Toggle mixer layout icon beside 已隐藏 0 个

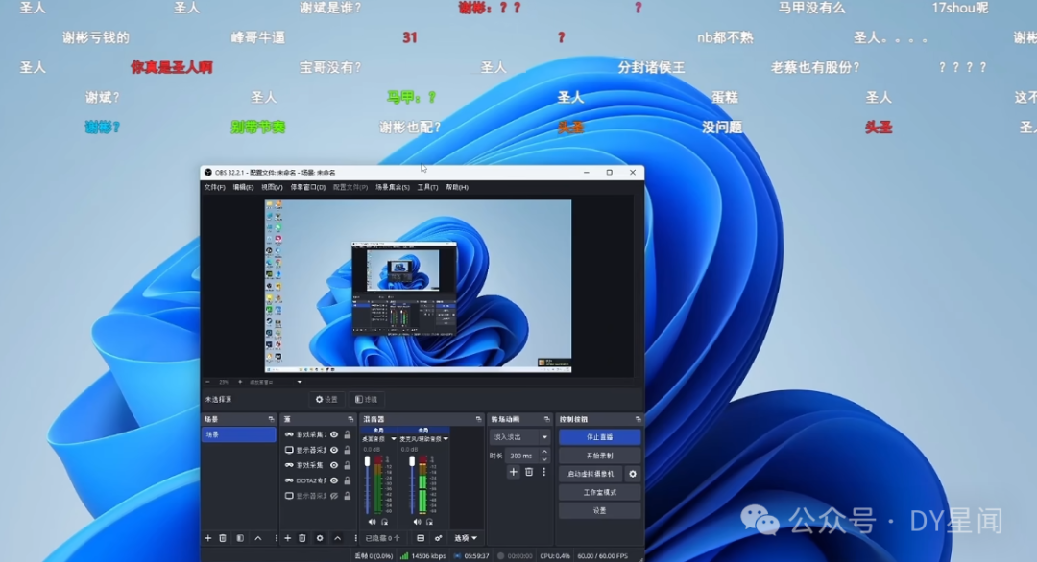click(421, 538)
